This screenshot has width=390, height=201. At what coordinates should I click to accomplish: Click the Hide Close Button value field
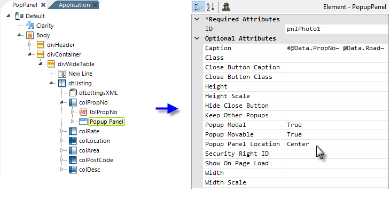click(x=337, y=106)
